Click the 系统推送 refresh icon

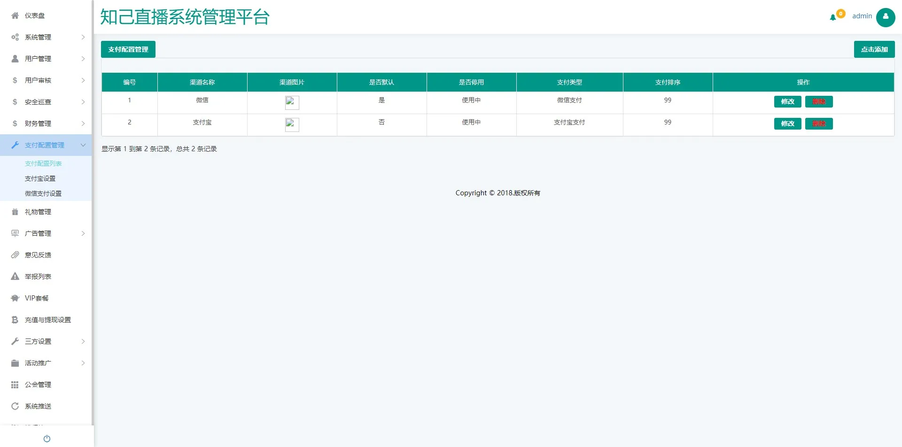point(15,406)
